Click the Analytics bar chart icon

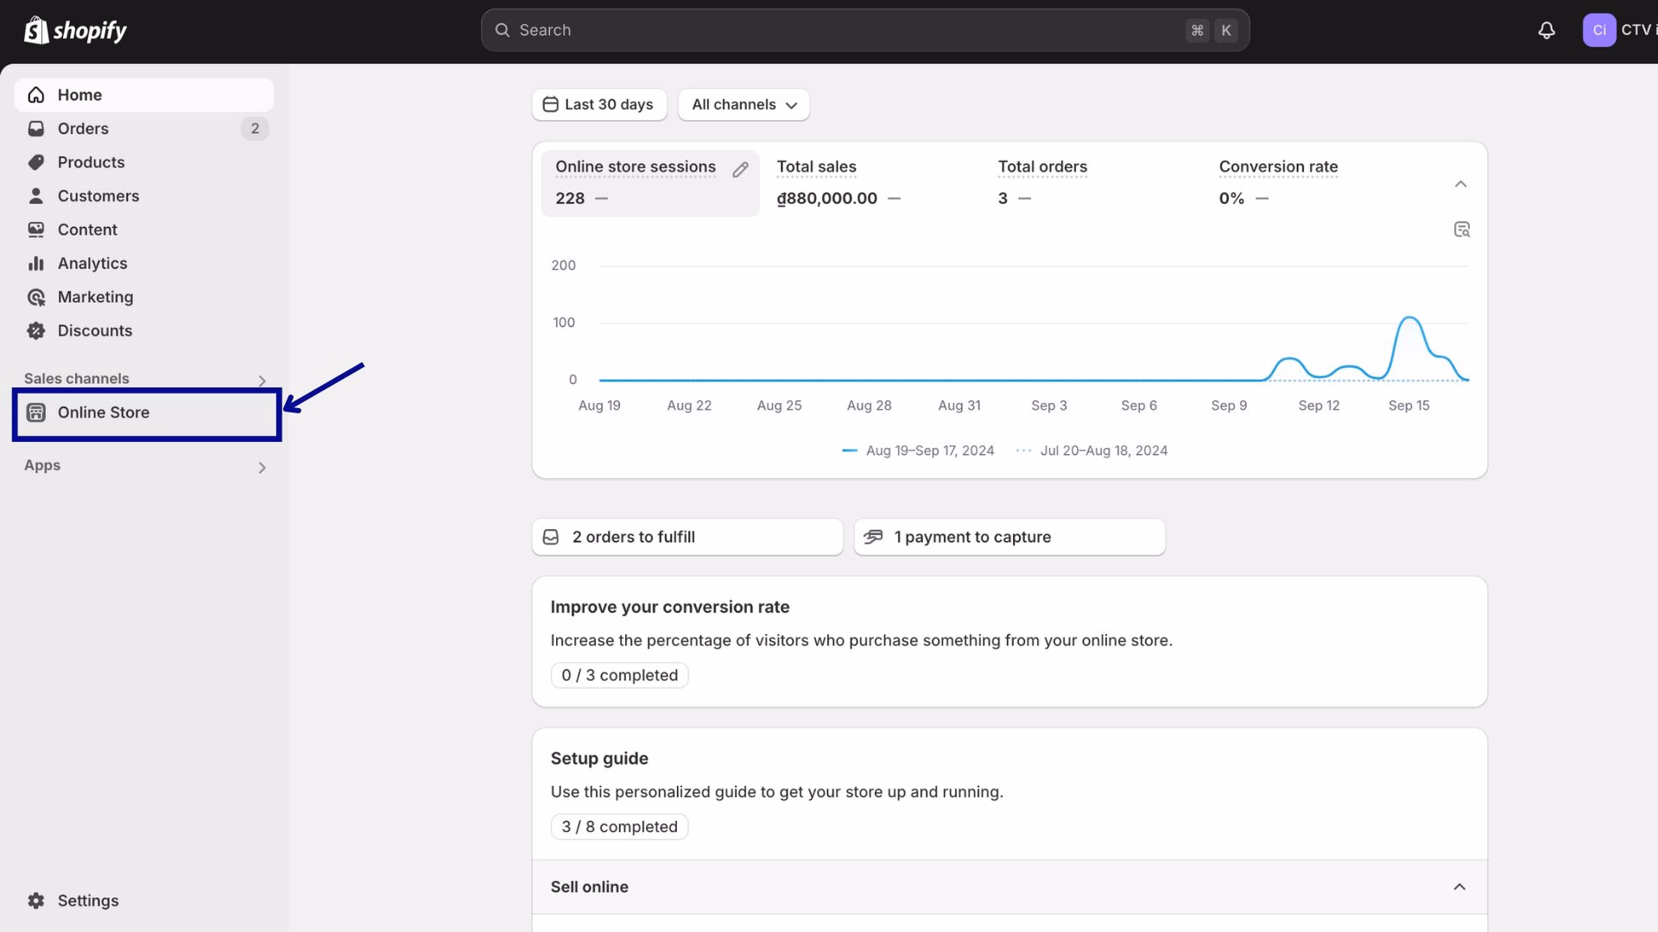point(36,263)
